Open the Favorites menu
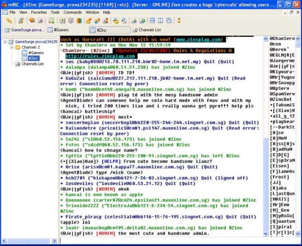The height and width of the screenshot is (246, 302). coord(39,12)
